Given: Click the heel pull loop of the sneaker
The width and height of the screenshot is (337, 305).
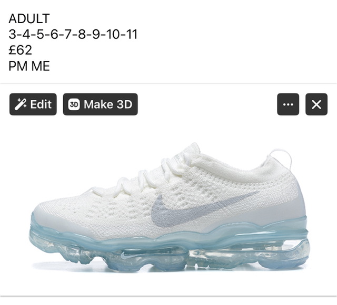Looking at the screenshot, I should 282,159.
